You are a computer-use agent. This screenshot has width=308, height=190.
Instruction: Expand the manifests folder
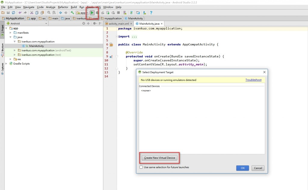[x=11, y=33]
